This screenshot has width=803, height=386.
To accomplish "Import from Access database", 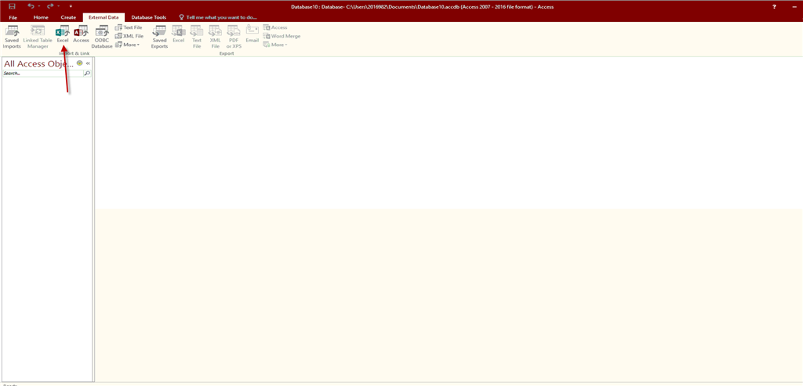I will point(81,34).
